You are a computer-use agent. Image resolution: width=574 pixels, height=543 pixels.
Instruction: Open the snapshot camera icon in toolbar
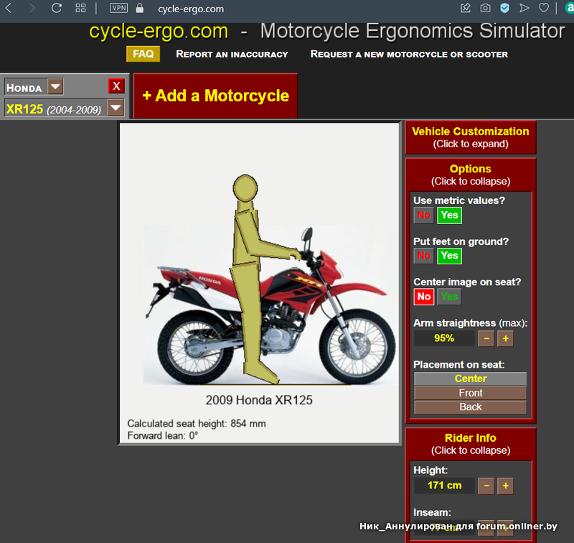click(486, 8)
